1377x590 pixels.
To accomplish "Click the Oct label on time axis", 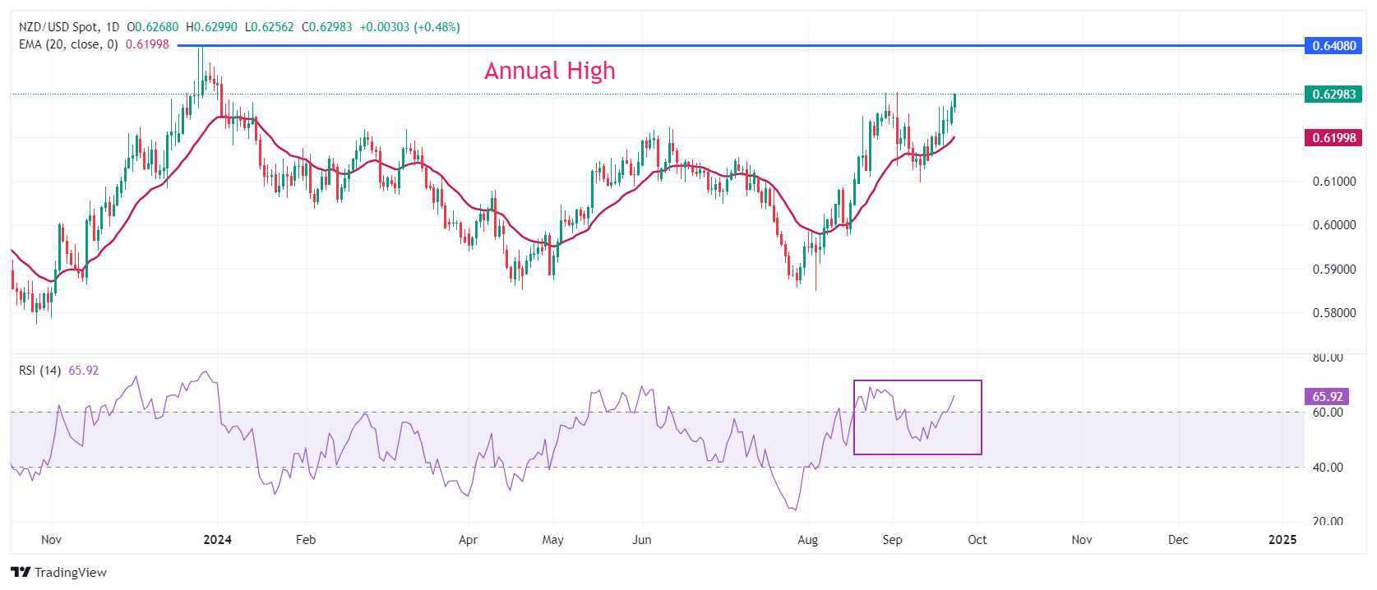I will (x=977, y=540).
